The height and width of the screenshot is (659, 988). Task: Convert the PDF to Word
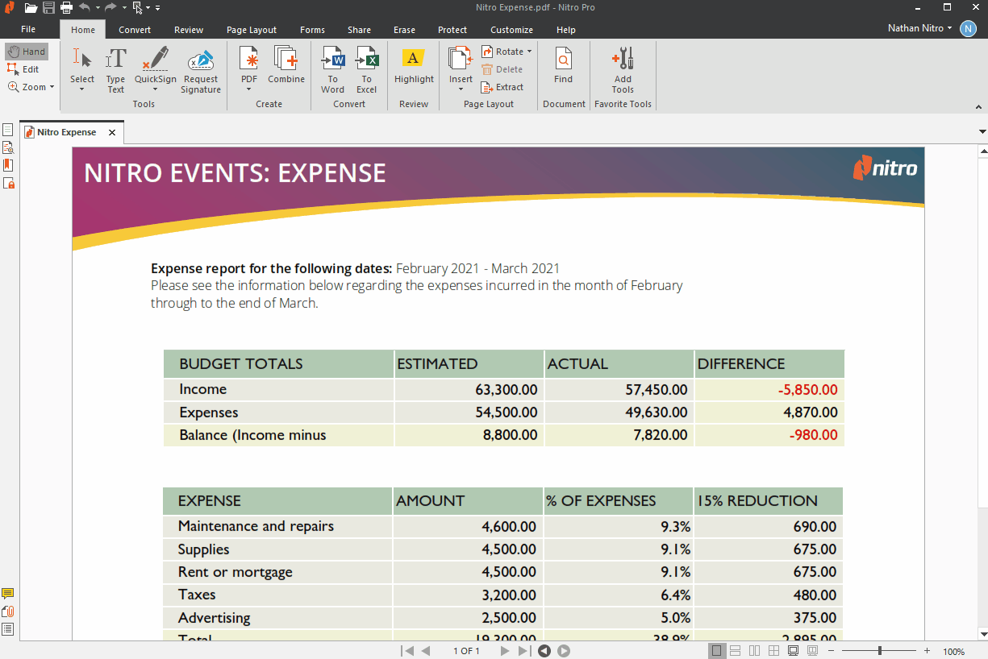click(332, 60)
